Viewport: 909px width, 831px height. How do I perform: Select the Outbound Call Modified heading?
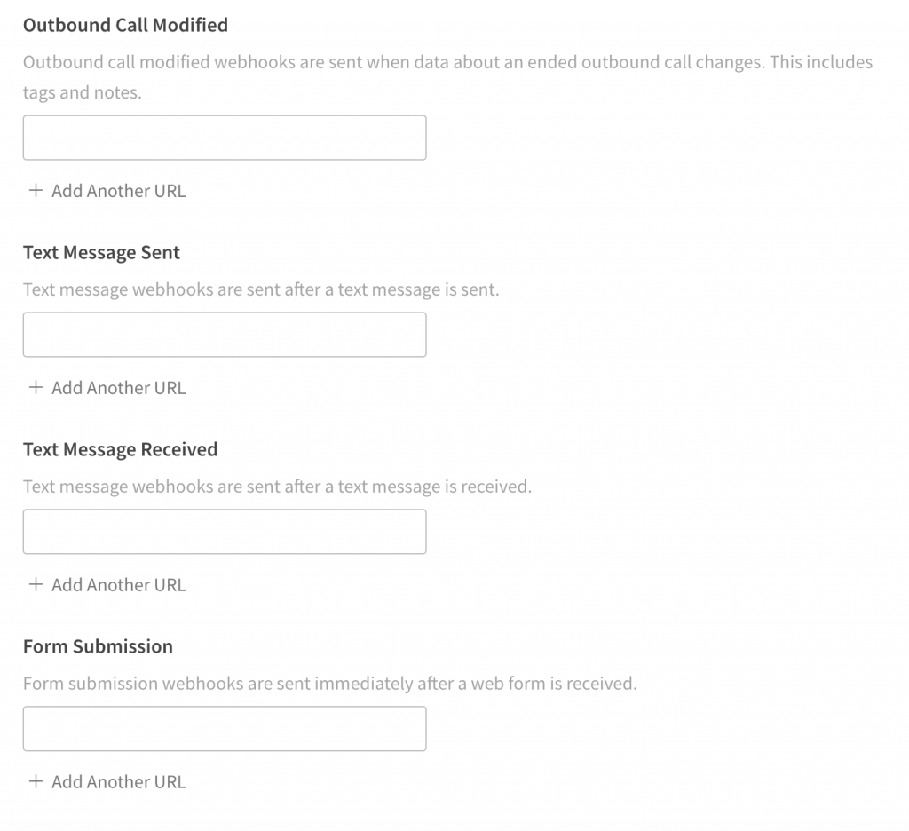click(125, 25)
